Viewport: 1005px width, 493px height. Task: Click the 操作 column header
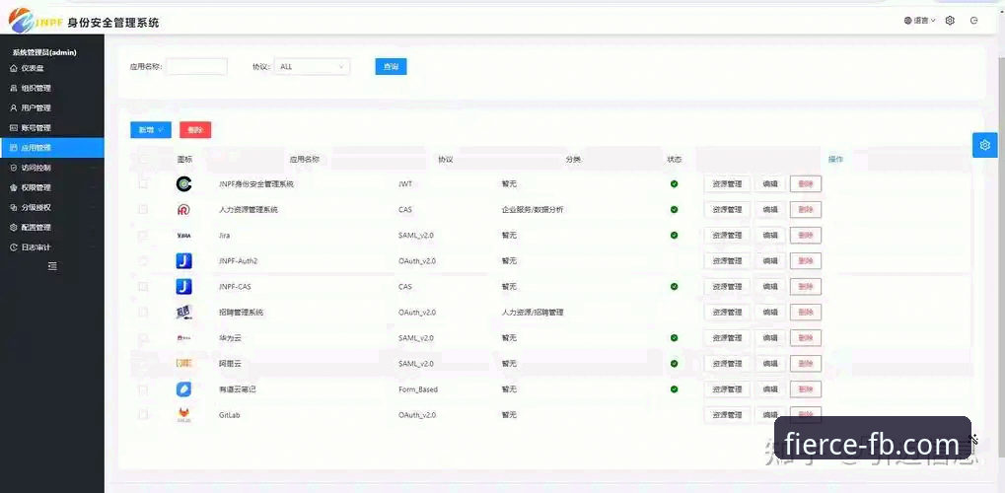835,159
